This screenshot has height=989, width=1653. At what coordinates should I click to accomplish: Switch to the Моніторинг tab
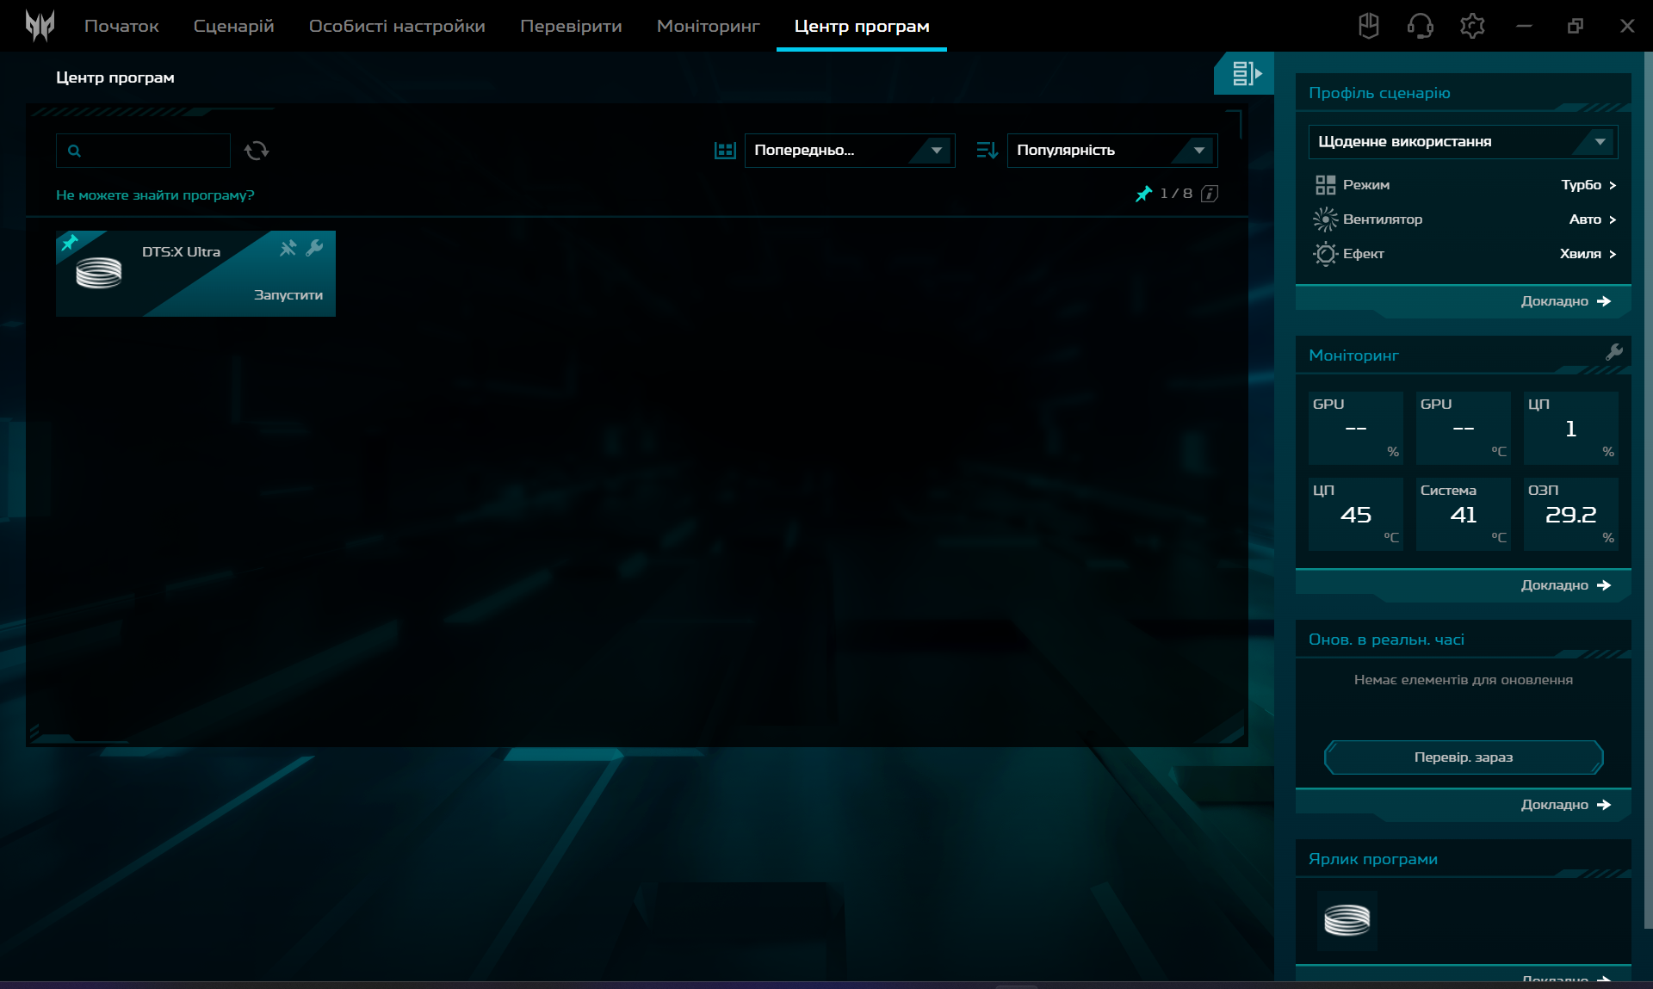[x=708, y=26]
